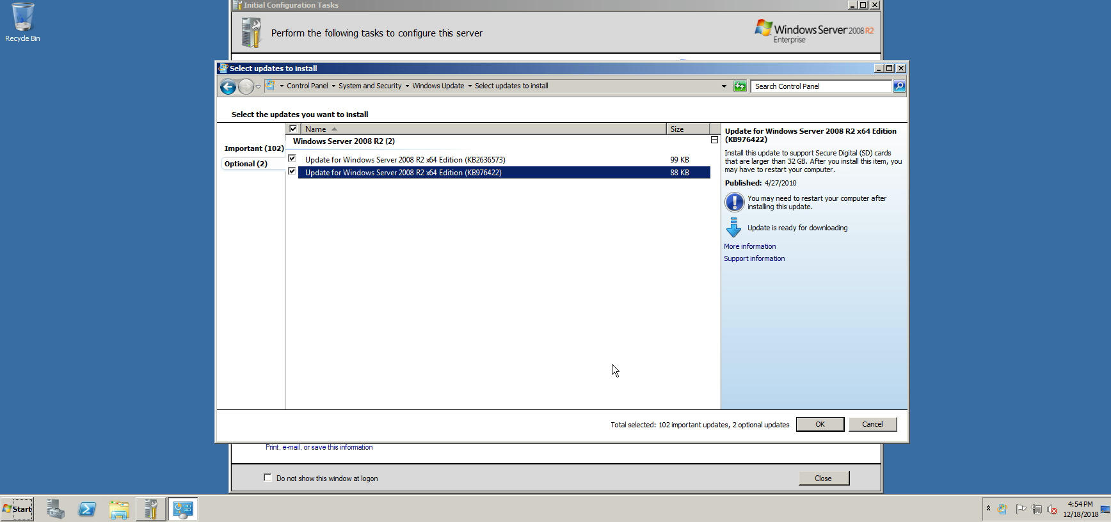Click Close in Initial Configuration Tasks window
Image resolution: width=1111 pixels, height=522 pixels.
pos(824,478)
